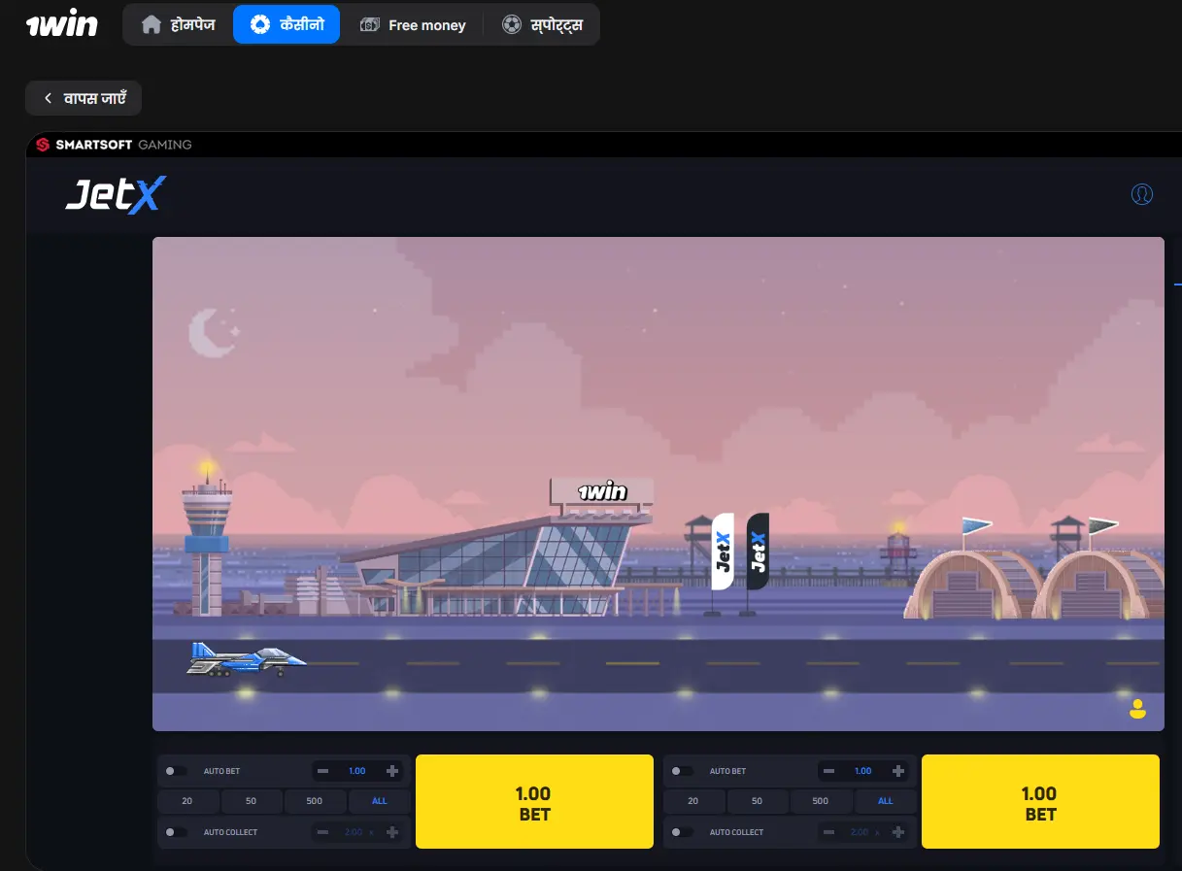Lower right auto collect multiplier with minus
The image size is (1182, 871).
(829, 832)
